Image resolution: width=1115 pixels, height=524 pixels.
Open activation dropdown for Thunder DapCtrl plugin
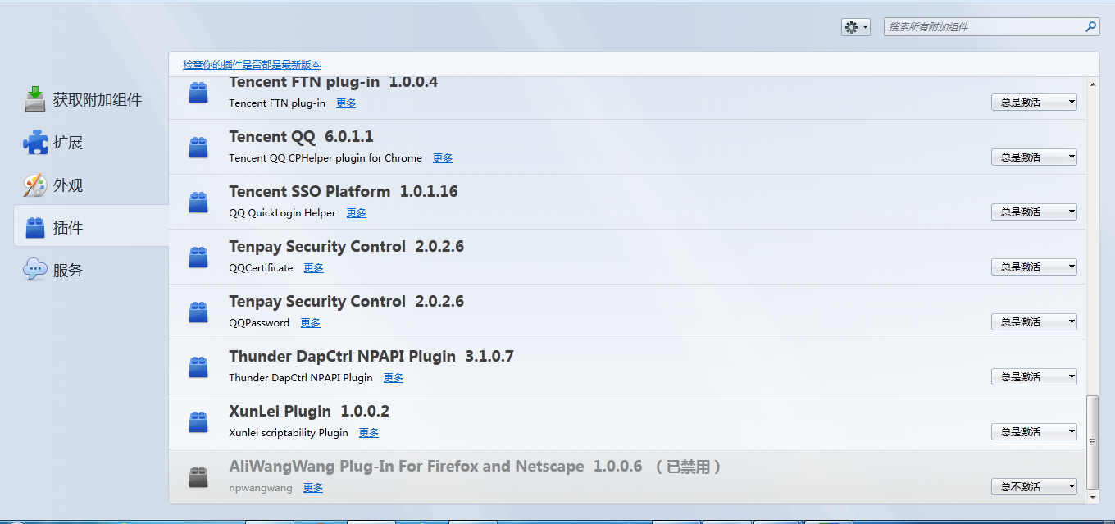(1033, 377)
